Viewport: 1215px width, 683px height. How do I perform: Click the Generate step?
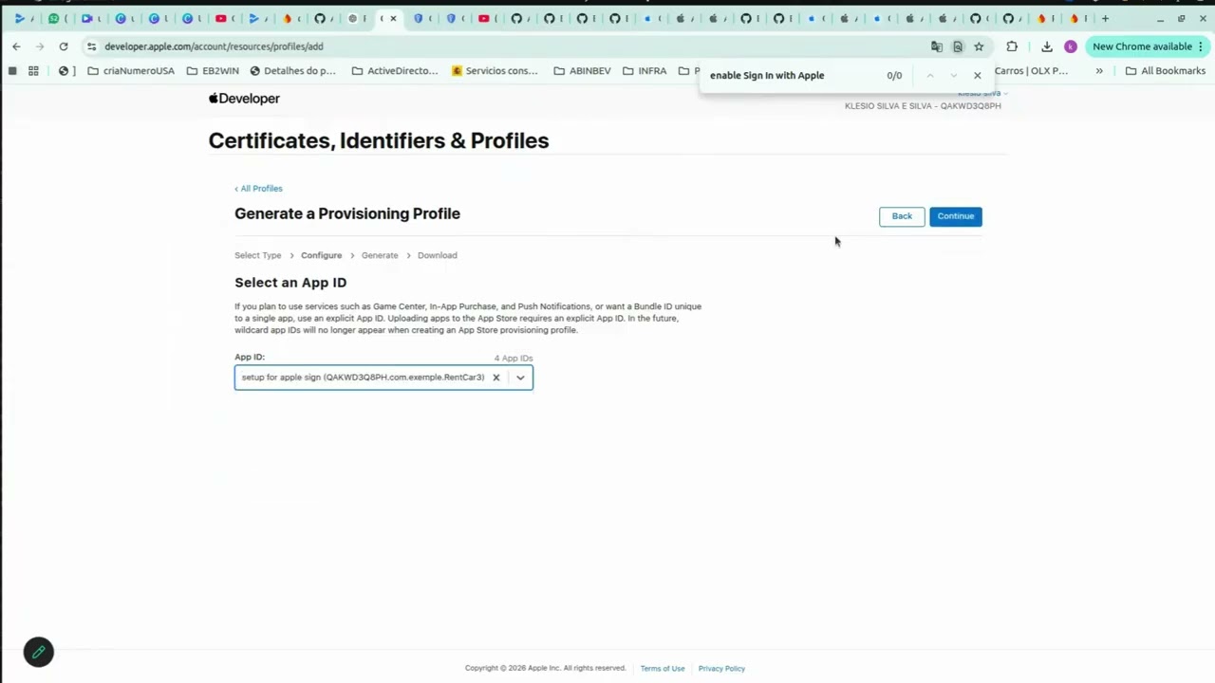point(380,255)
